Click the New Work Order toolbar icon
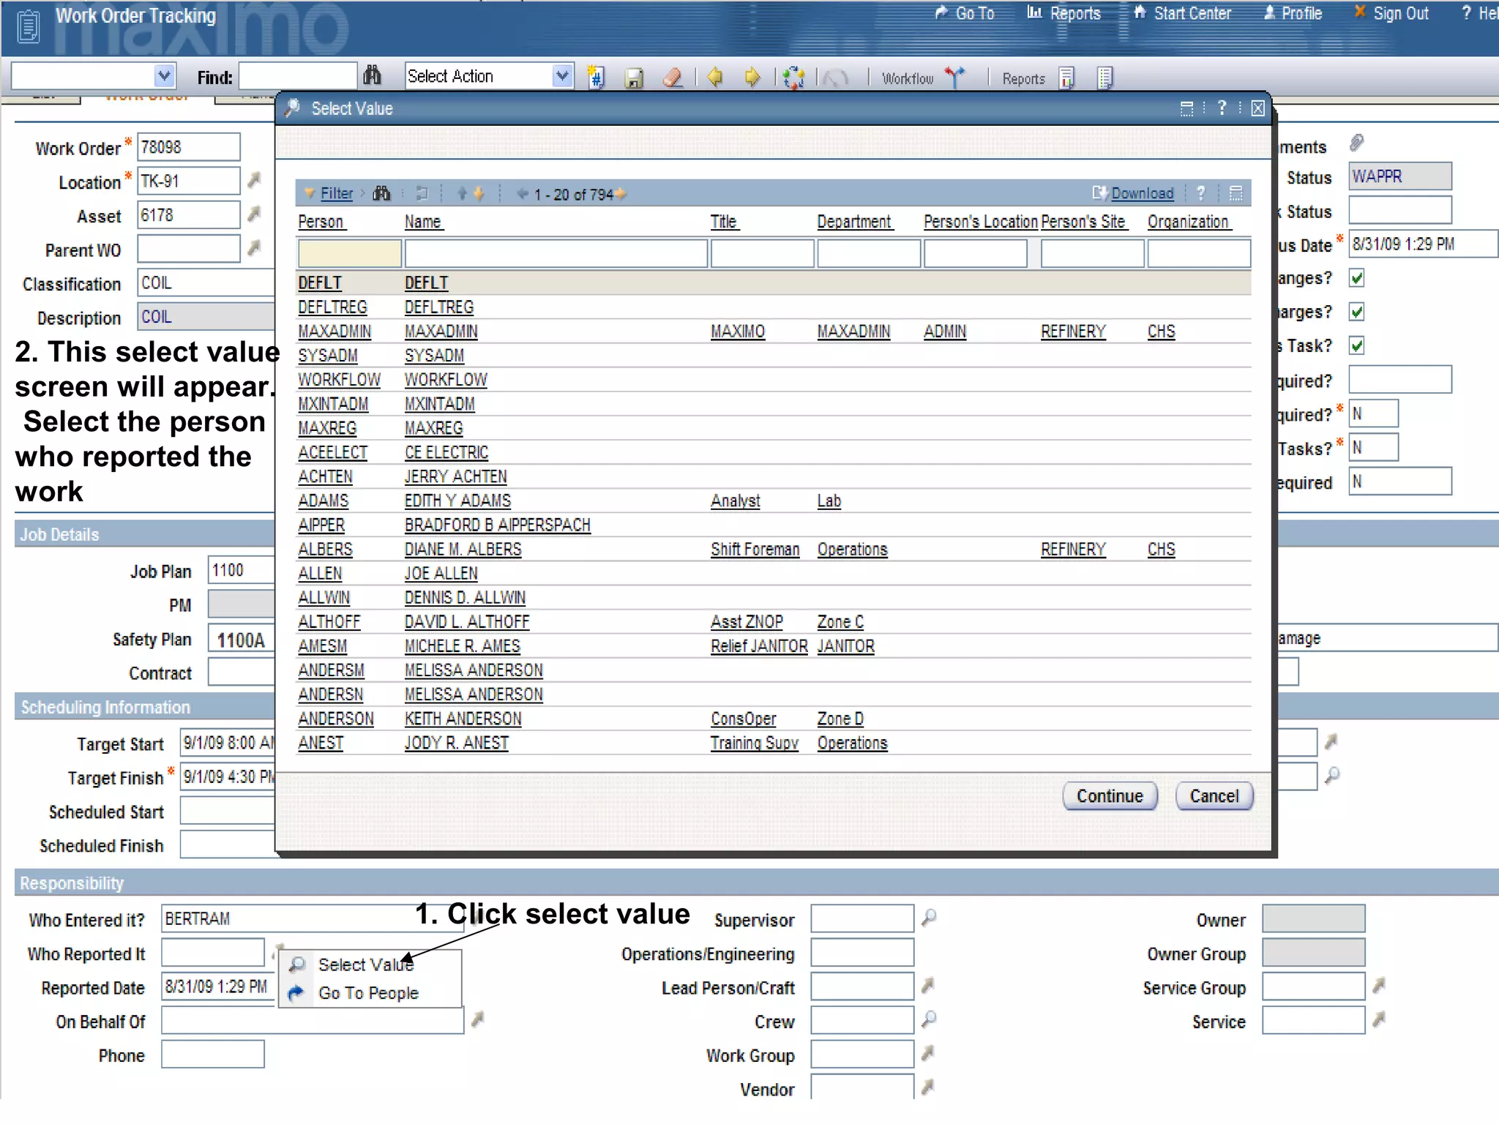This screenshot has width=1499, height=1124. [x=597, y=77]
